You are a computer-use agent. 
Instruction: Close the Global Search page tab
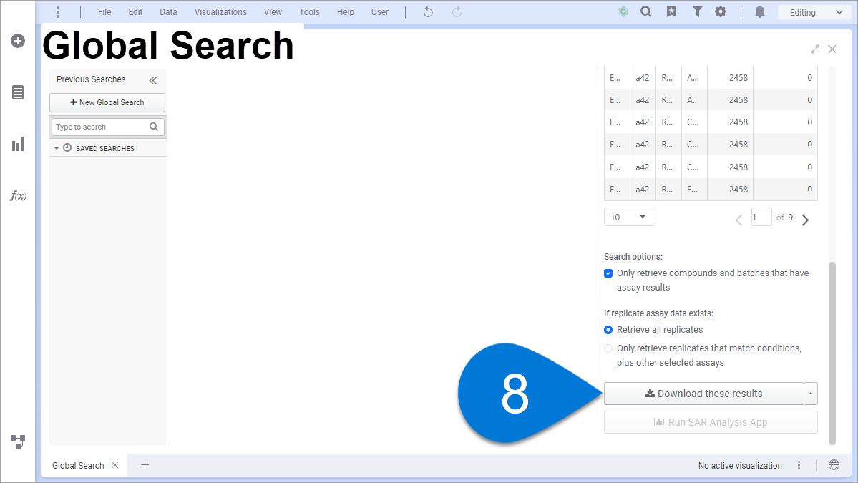(x=115, y=466)
